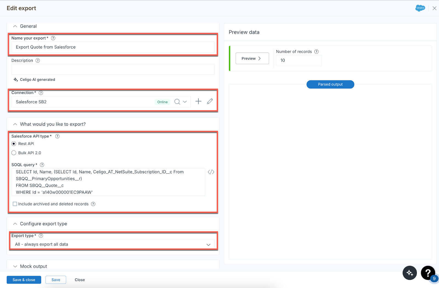Open help icon beside Description

(38, 61)
